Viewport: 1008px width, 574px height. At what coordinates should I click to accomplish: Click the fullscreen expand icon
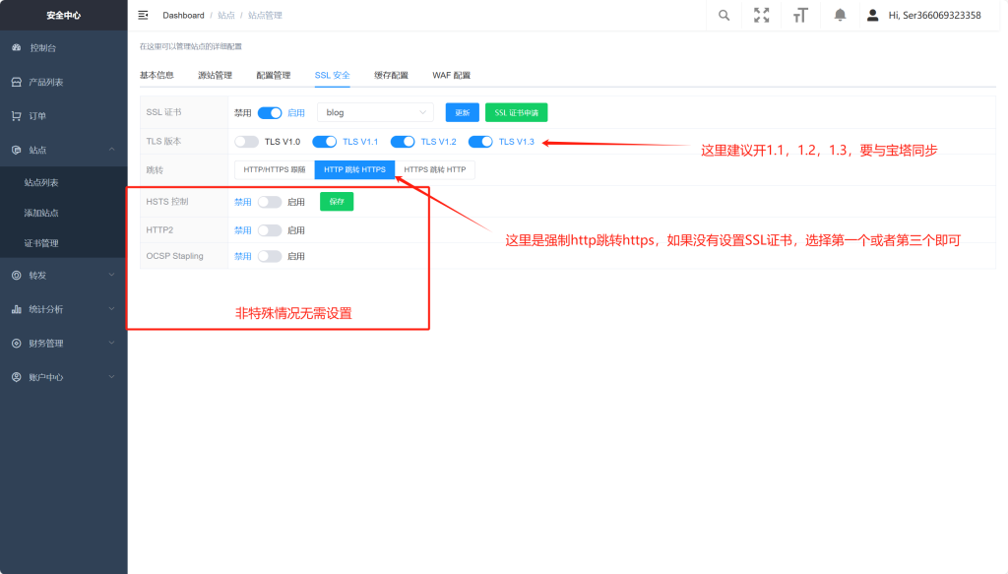761,15
